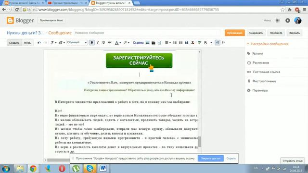This screenshot has height=173, width=308.
Task: Click the Скрыть link in Hangouts bar
Action: 231,158
